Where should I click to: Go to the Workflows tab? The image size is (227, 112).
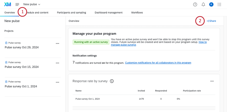[x=137, y=12]
